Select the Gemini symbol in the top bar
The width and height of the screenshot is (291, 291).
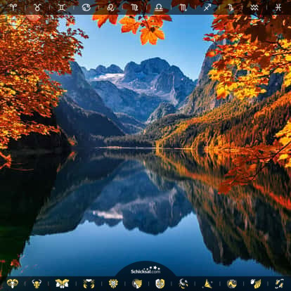[62, 7]
